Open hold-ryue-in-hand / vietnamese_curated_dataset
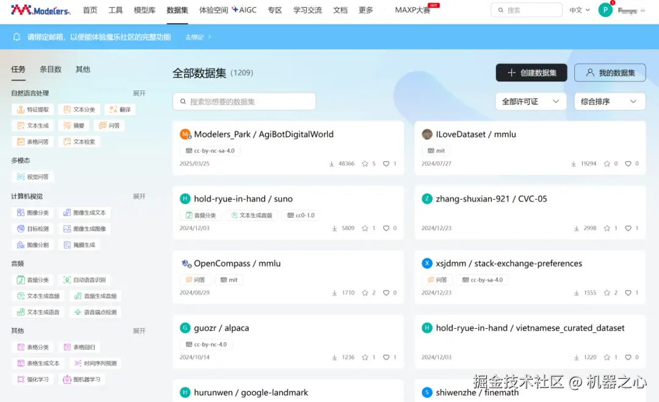The image size is (659, 402). point(530,328)
